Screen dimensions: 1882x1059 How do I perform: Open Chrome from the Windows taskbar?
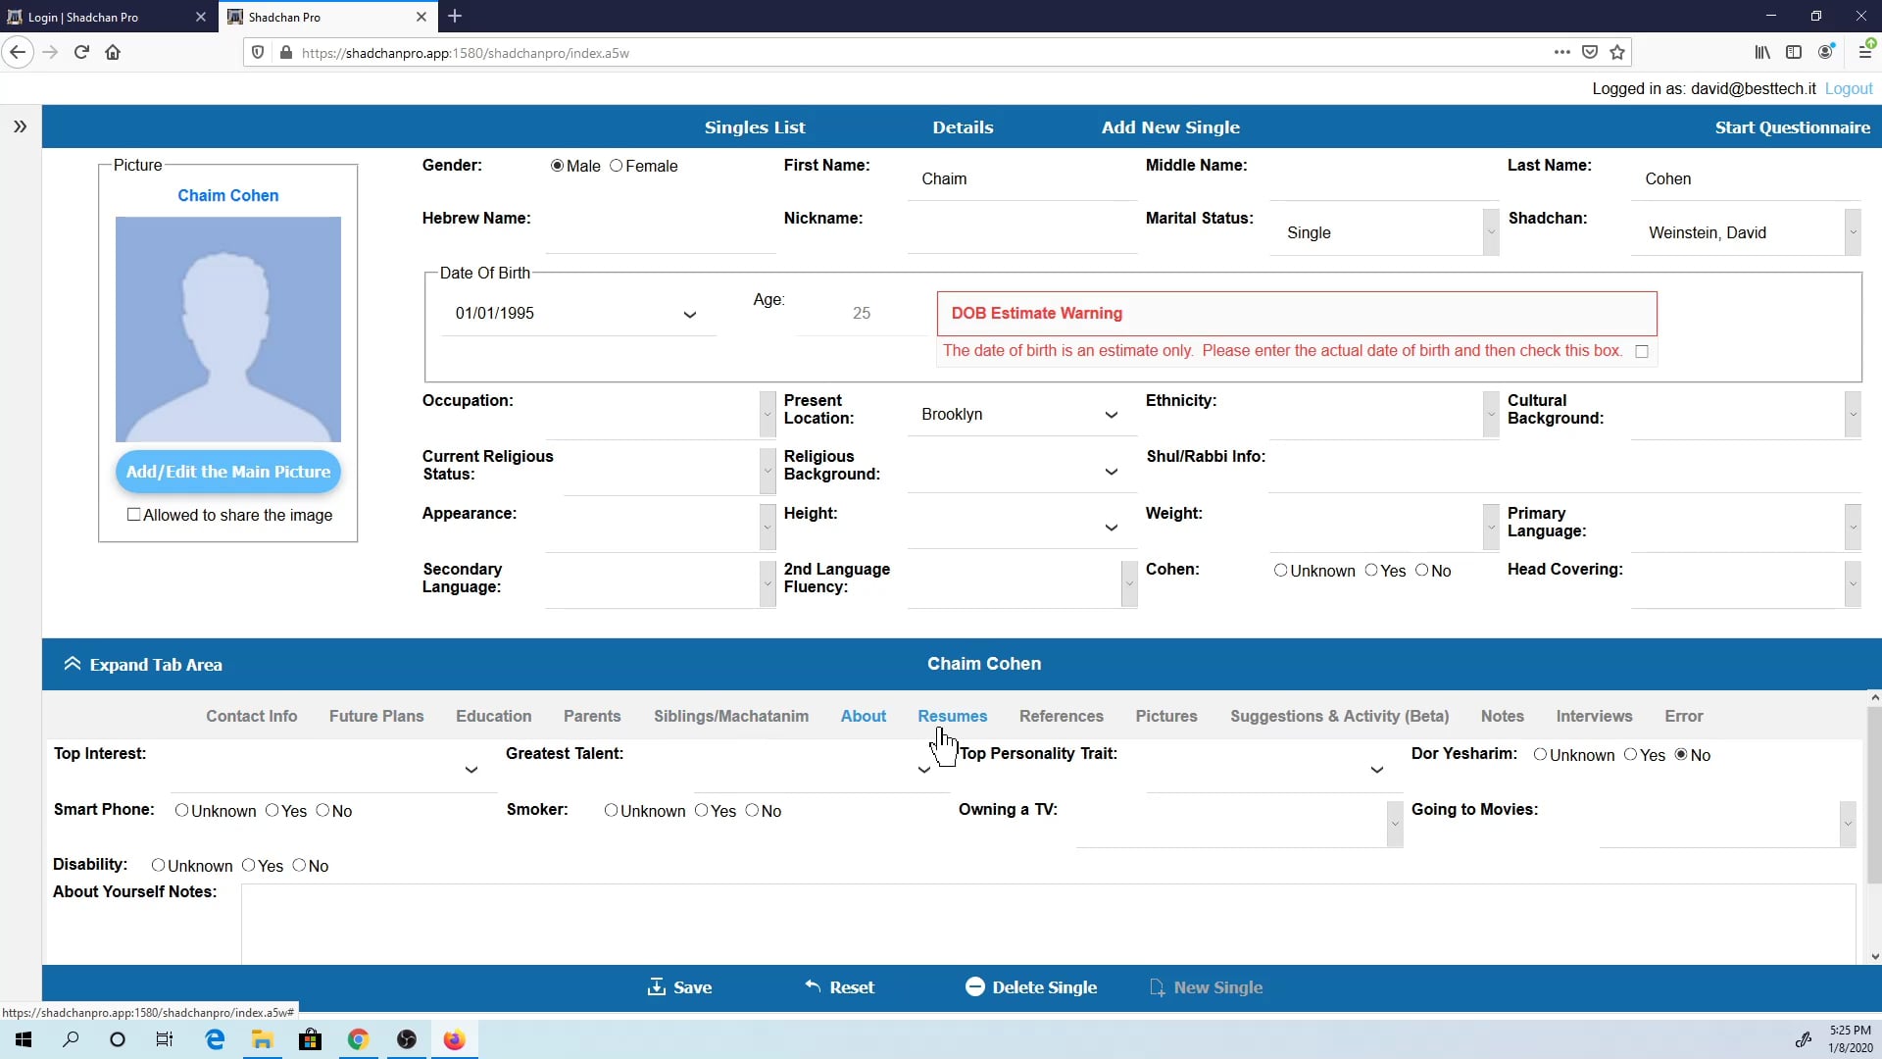[358, 1039]
